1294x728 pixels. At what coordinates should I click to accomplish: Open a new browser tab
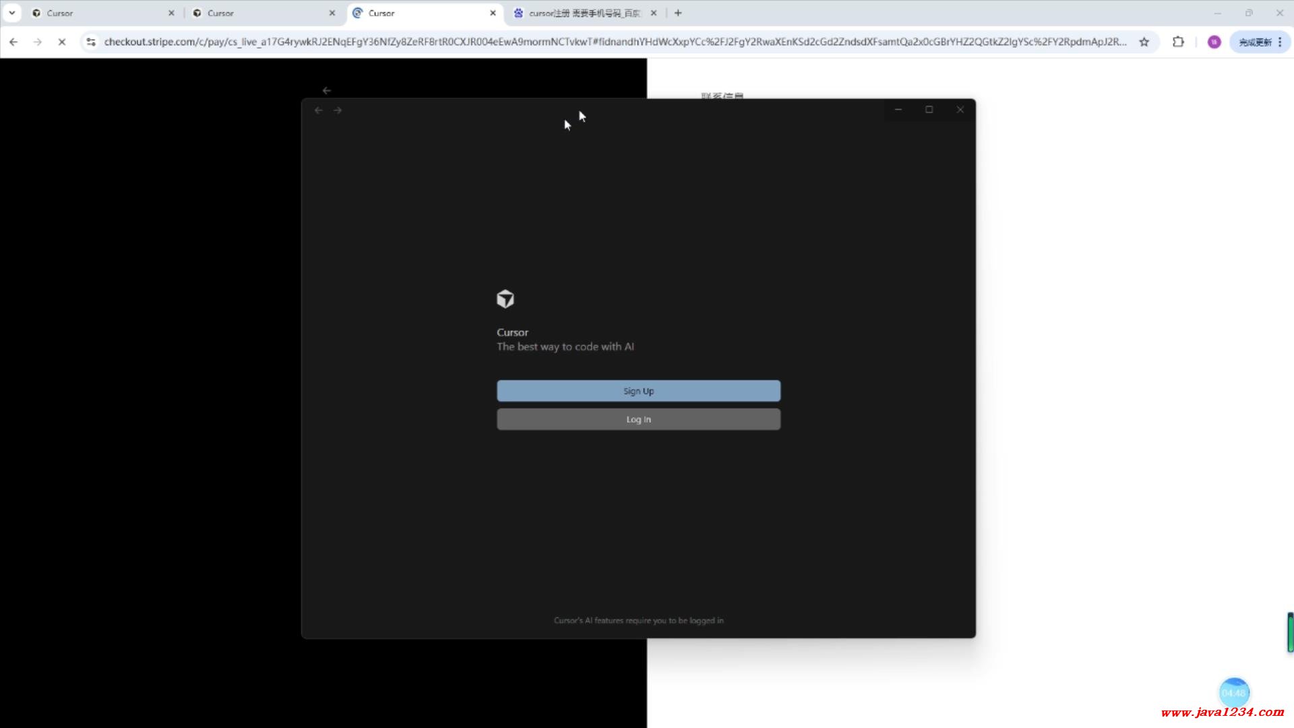click(x=678, y=13)
